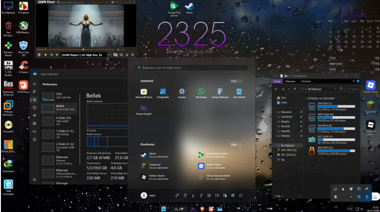Open Bilgisayar ribbon tab in File Explorer
The image size is (380, 212).
290,81
